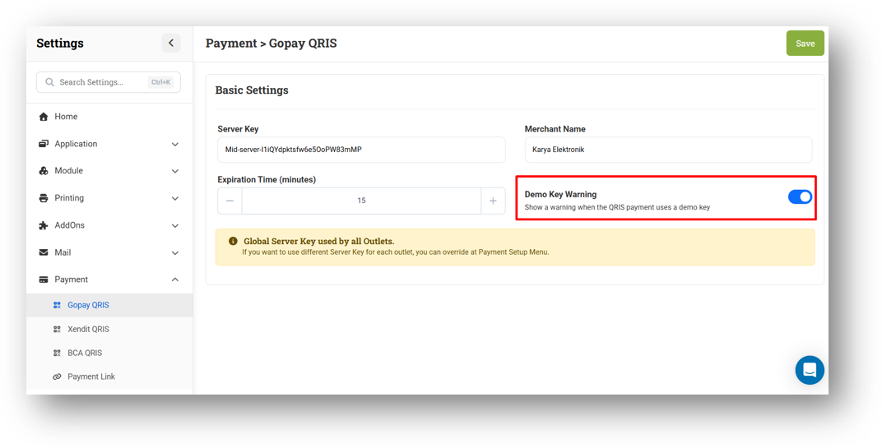Click the Home house icon in sidebar
The height and width of the screenshot is (448, 882).
44,117
